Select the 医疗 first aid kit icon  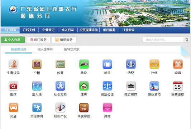(x=13, y=86)
